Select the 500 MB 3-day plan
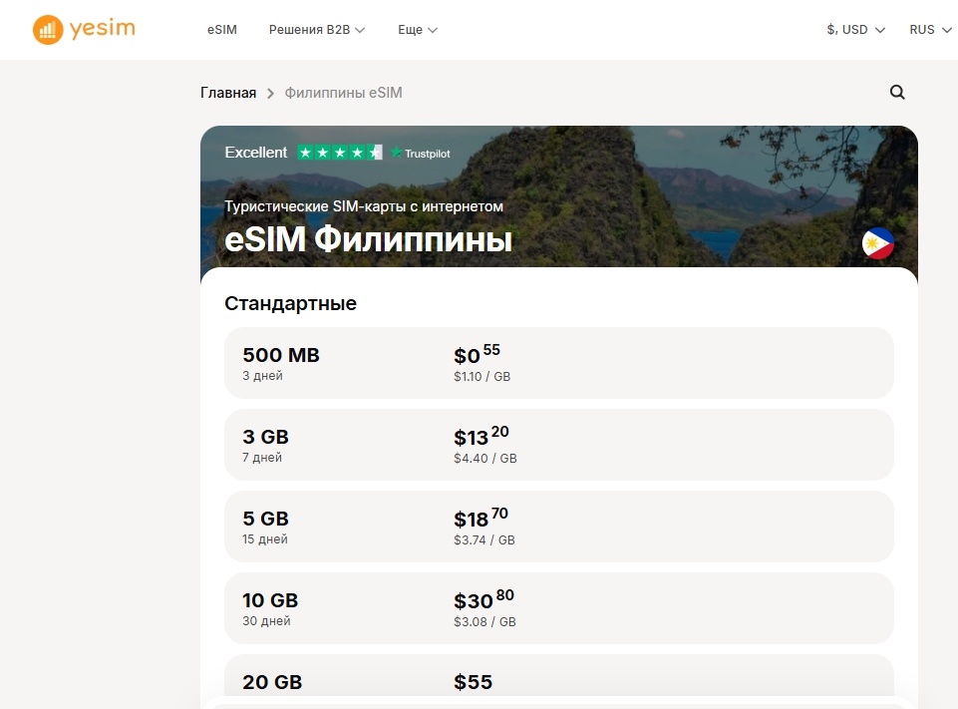The height and width of the screenshot is (709, 958). click(x=558, y=363)
